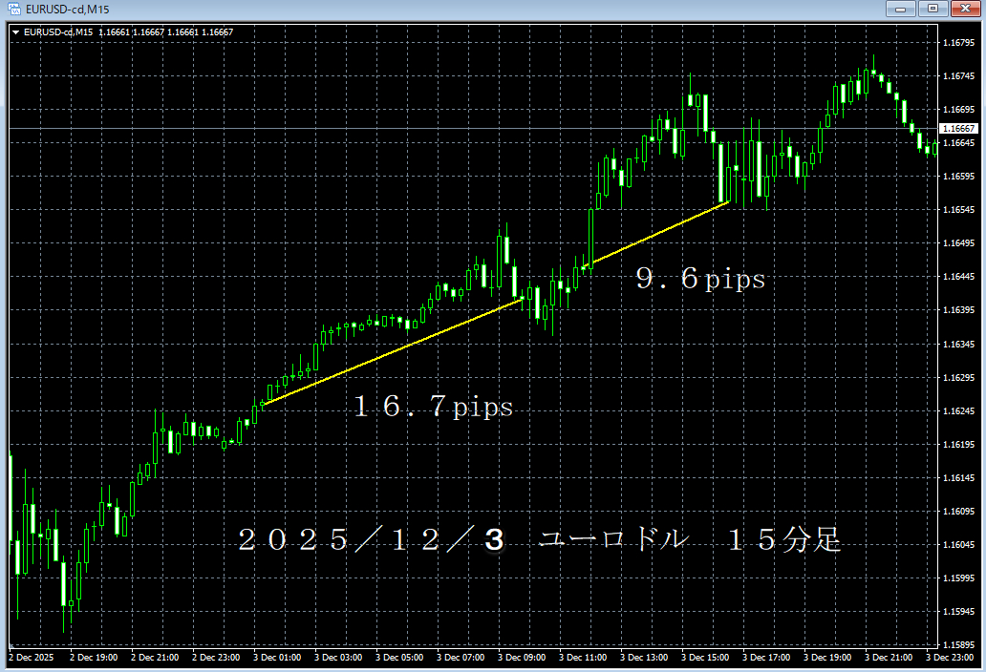Click time axis label 2 Dec 21:00
This screenshot has width=986, height=672.
[155, 657]
